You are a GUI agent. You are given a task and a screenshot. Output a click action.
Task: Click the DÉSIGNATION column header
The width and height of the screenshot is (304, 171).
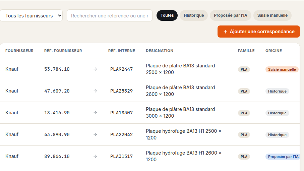tap(160, 51)
